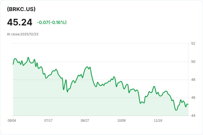This screenshot has width=203, height=135.
Task: Click the At close:2025/12/23 date text
Action: point(23,34)
